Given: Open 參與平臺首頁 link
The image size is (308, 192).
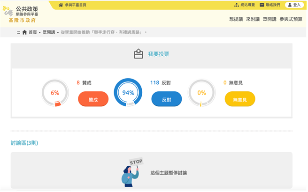Looking at the screenshot, I should [x=76, y=5].
